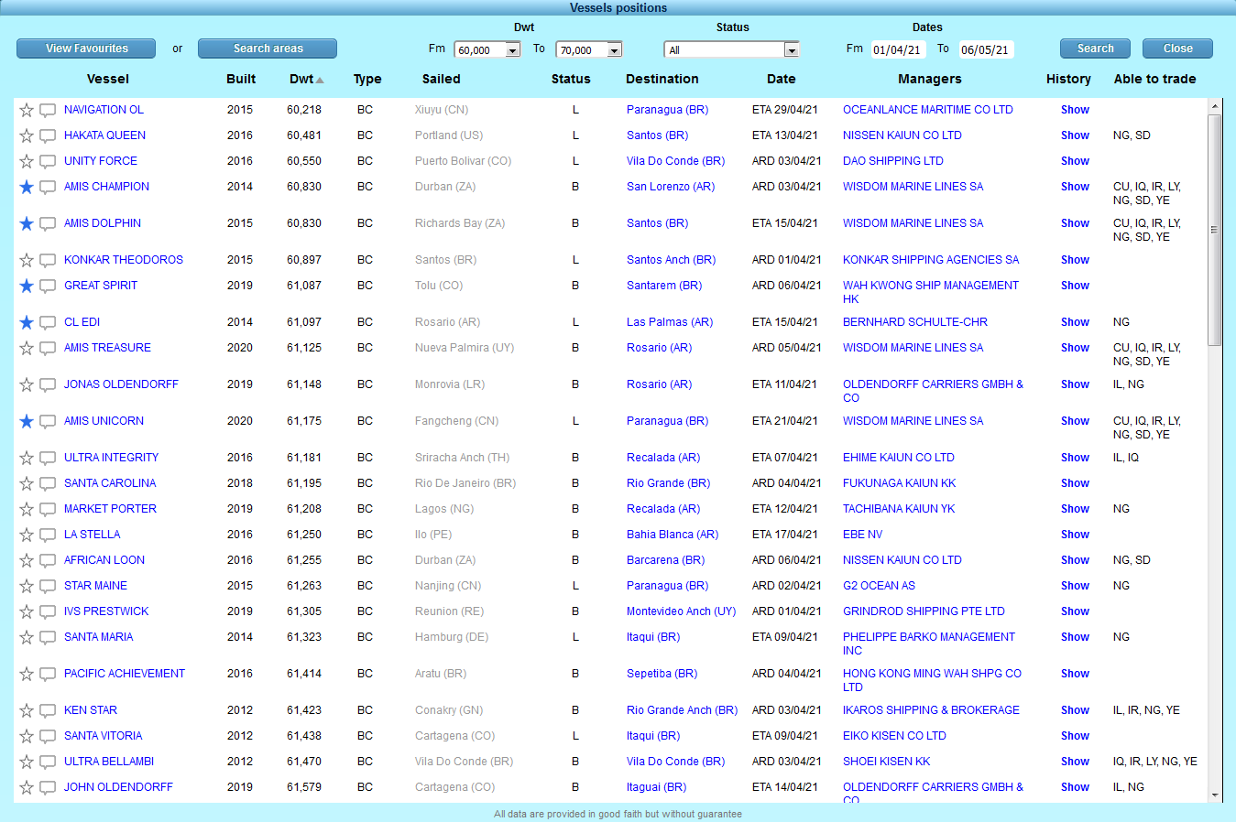
Task: Open the AMIS TREASURE vessel link
Action: click(x=107, y=348)
